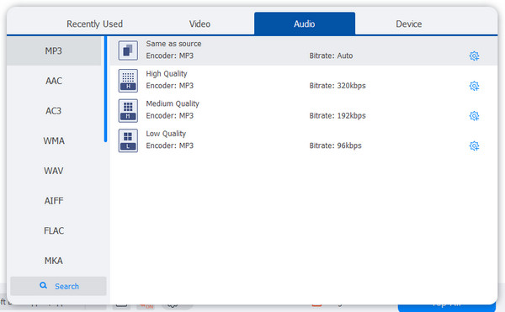Click 'Bitrate: Auto' text

[x=331, y=56]
